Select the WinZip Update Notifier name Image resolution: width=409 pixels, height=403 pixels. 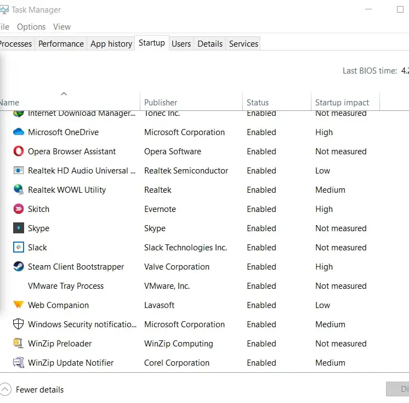tap(71, 363)
